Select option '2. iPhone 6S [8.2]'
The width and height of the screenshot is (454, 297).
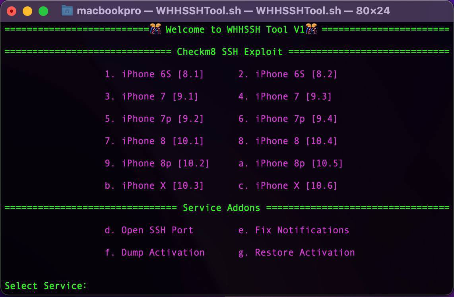tap(288, 74)
